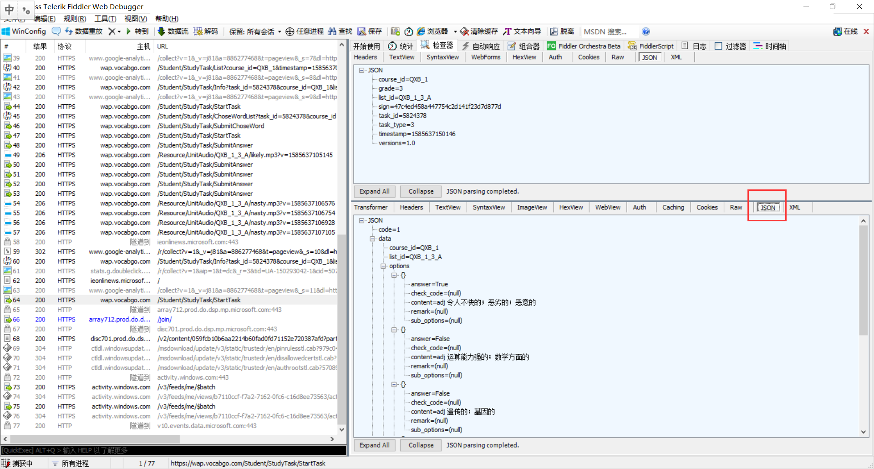Click 数据流 stream button
The height and width of the screenshot is (469, 874).
[173, 31]
